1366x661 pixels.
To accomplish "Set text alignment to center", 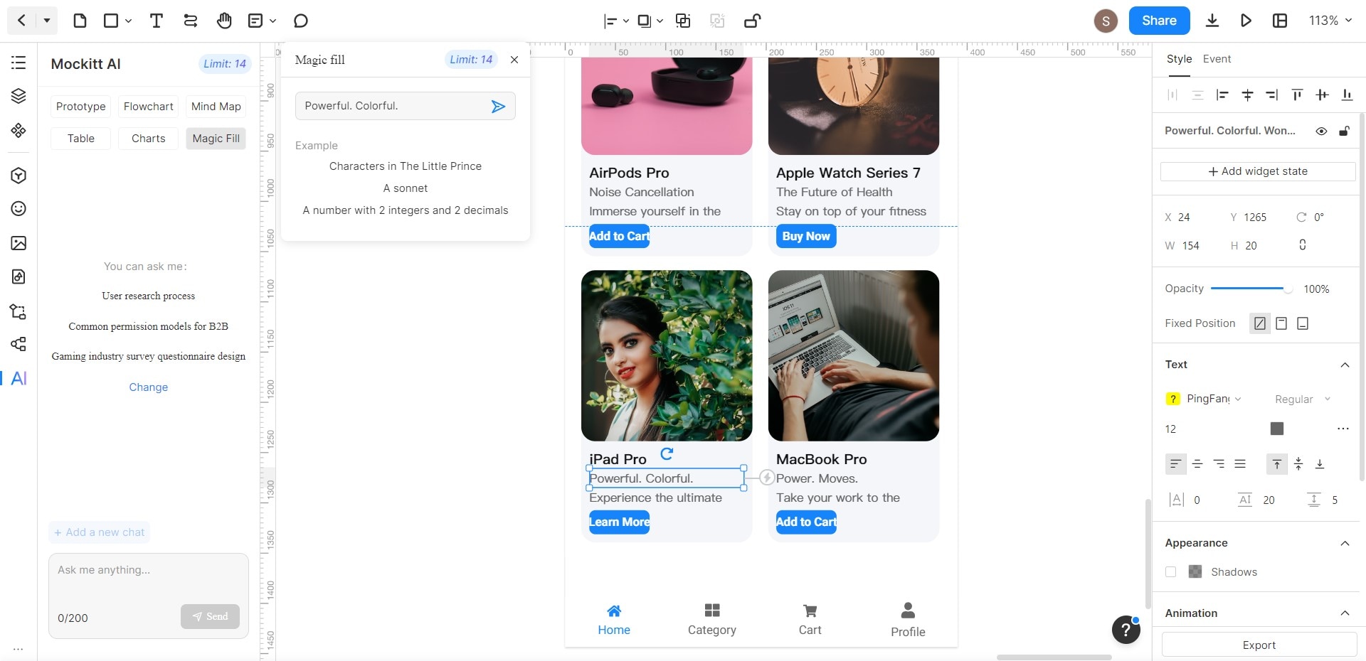I will pyautogui.click(x=1197, y=464).
